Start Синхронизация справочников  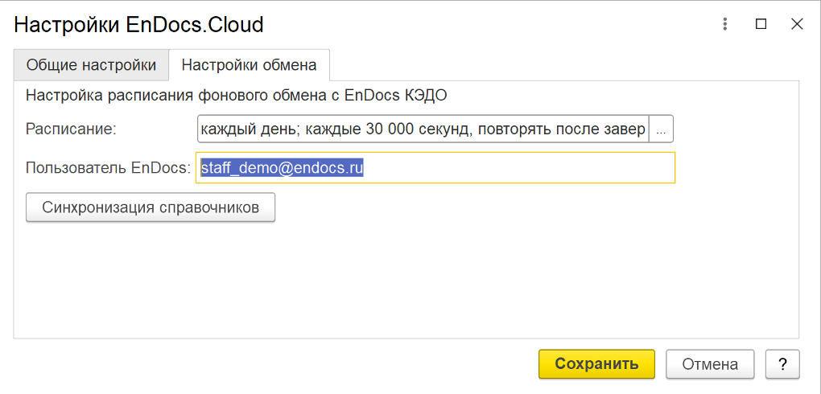pos(151,207)
